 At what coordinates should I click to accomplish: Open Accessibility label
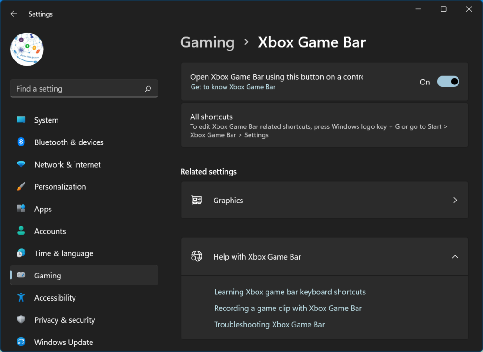click(x=55, y=298)
